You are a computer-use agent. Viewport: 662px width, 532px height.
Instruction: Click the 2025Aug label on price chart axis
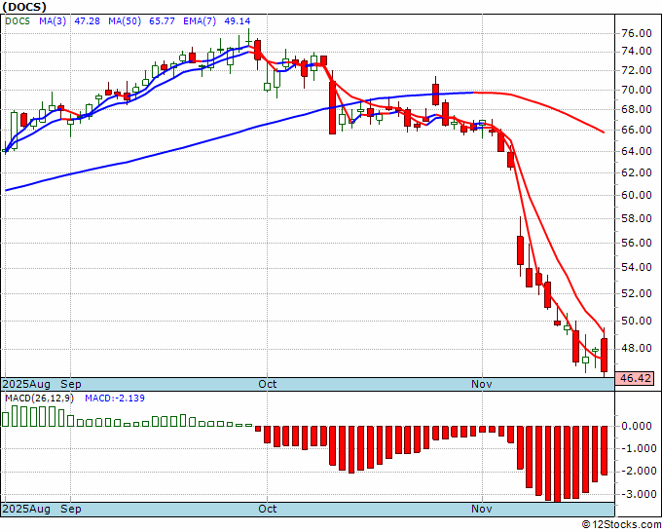click(x=26, y=384)
